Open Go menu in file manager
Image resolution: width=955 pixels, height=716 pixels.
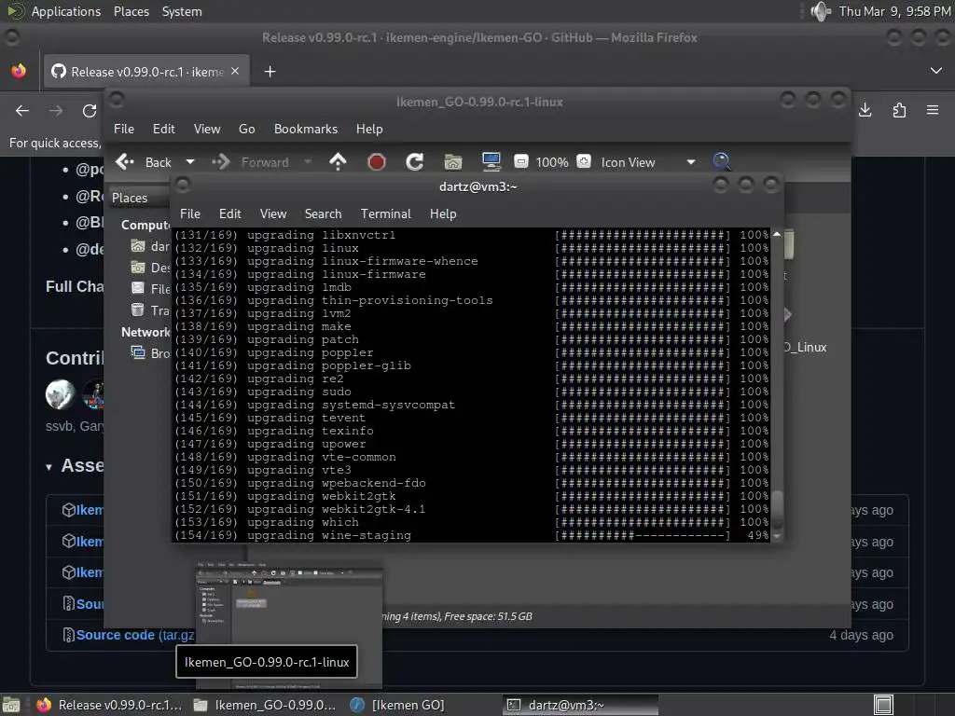pyautogui.click(x=246, y=129)
